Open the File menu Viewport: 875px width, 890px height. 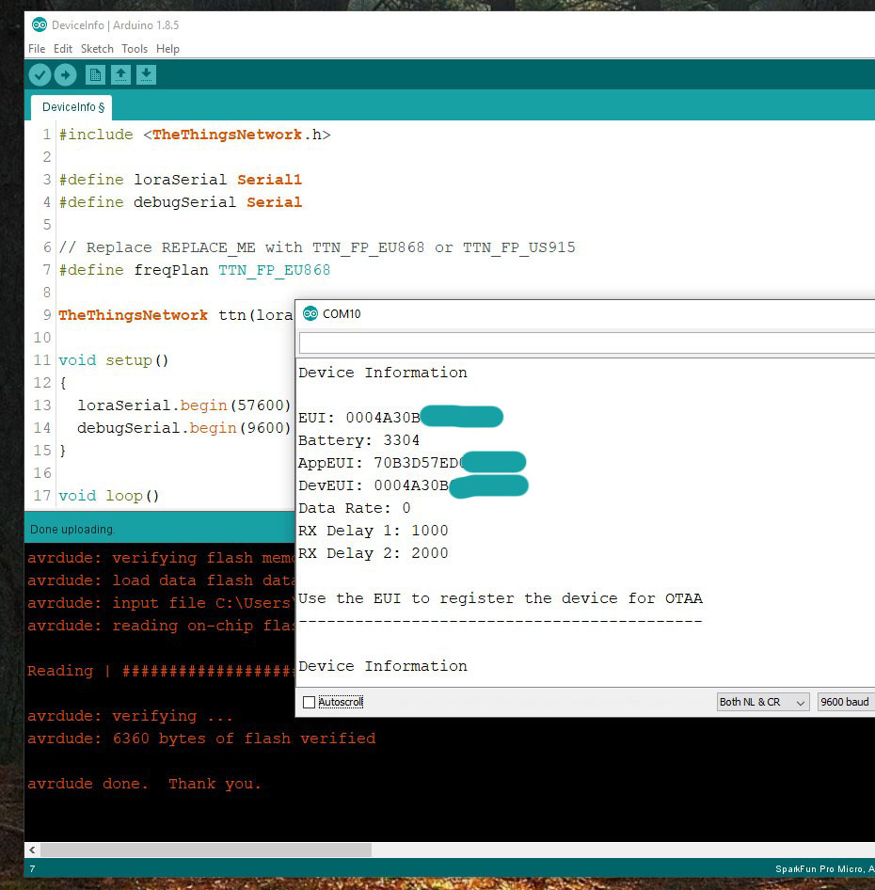(37, 49)
